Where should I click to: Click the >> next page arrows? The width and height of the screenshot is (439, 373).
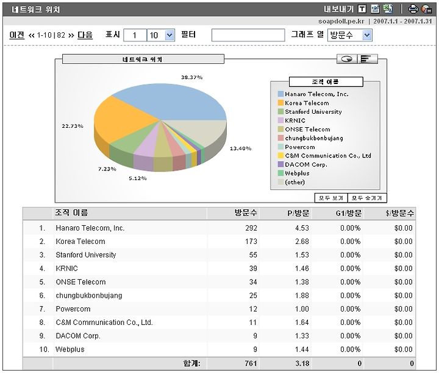[71, 35]
